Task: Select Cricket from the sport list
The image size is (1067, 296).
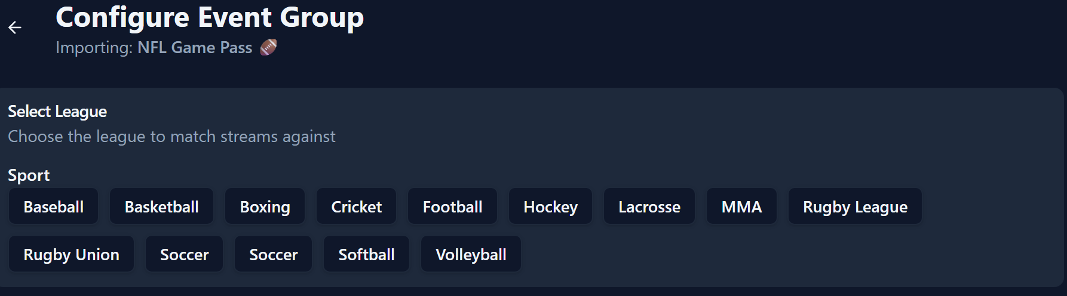Action: [x=356, y=206]
